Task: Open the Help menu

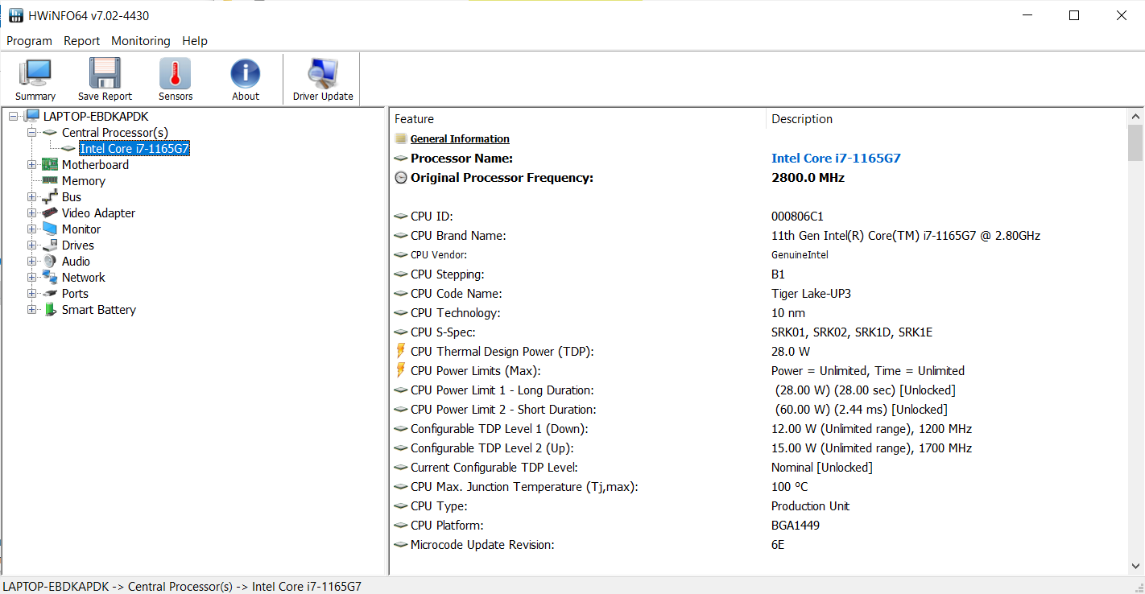Action: (195, 41)
